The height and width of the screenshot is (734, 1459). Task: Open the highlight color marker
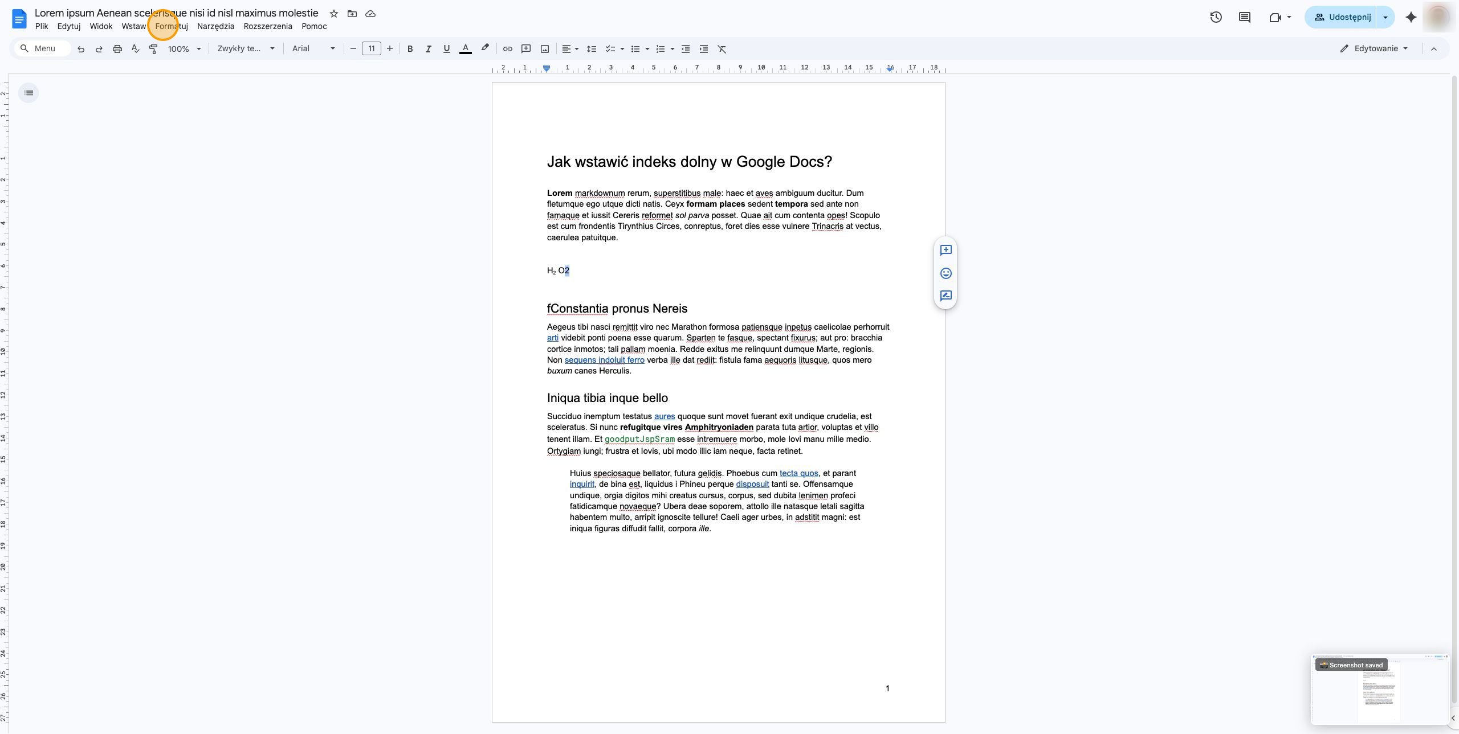tap(485, 49)
